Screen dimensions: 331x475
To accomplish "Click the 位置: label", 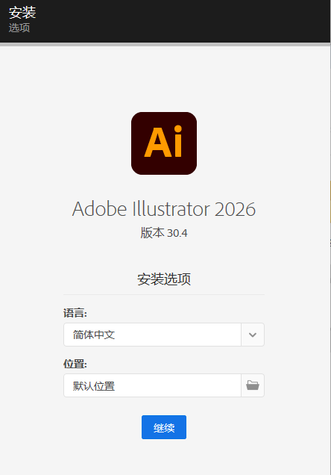I will 75,364.
